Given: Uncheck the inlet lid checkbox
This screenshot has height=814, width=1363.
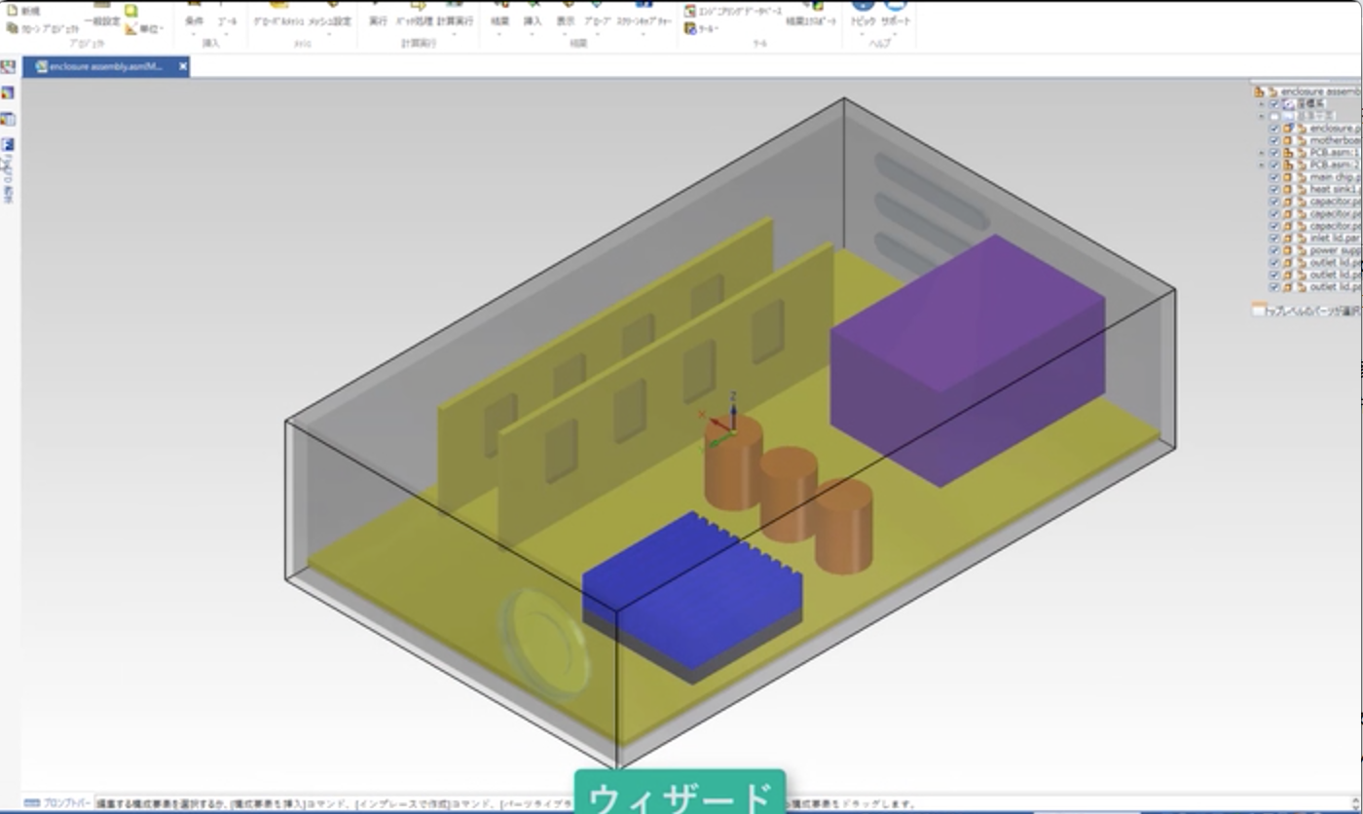Looking at the screenshot, I should click(1273, 238).
